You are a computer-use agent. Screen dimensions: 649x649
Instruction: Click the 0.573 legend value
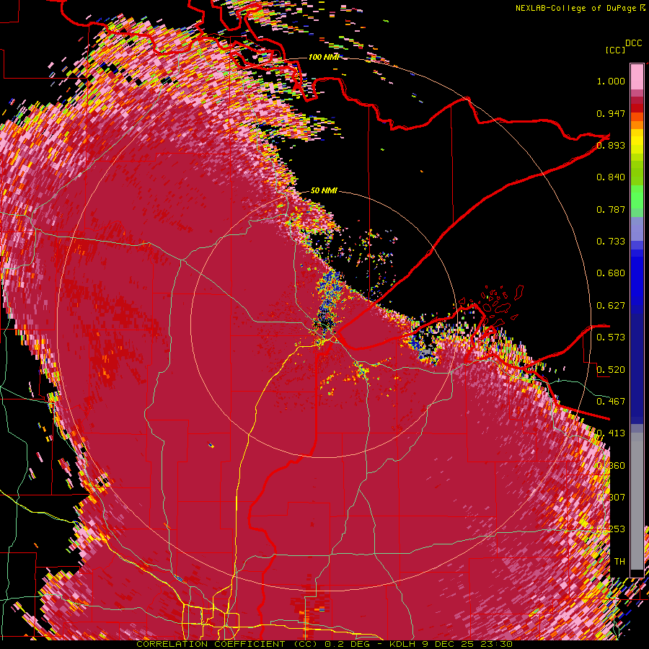click(611, 337)
